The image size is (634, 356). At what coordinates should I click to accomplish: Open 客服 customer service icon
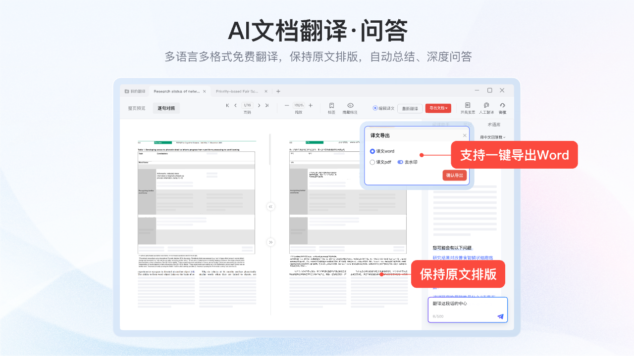tap(502, 105)
